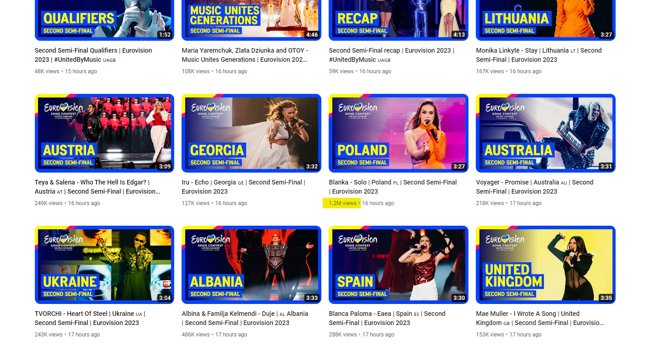Open the Poland Blanka Solo thumbnail

tap(398, 133)
